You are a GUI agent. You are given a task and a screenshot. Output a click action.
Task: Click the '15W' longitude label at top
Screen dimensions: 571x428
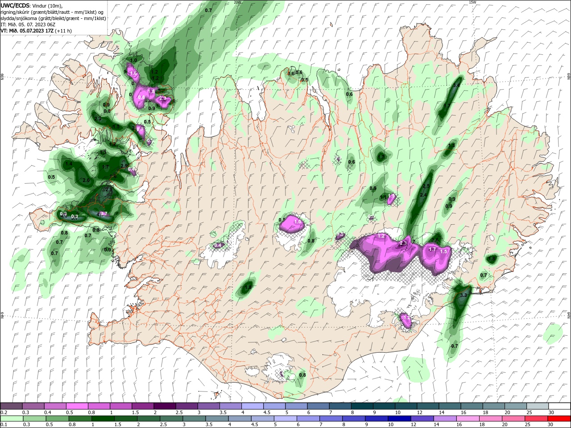472,2
